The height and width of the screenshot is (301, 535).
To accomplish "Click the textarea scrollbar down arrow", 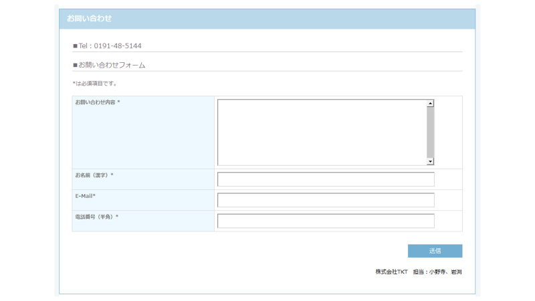I will [430, 161].
